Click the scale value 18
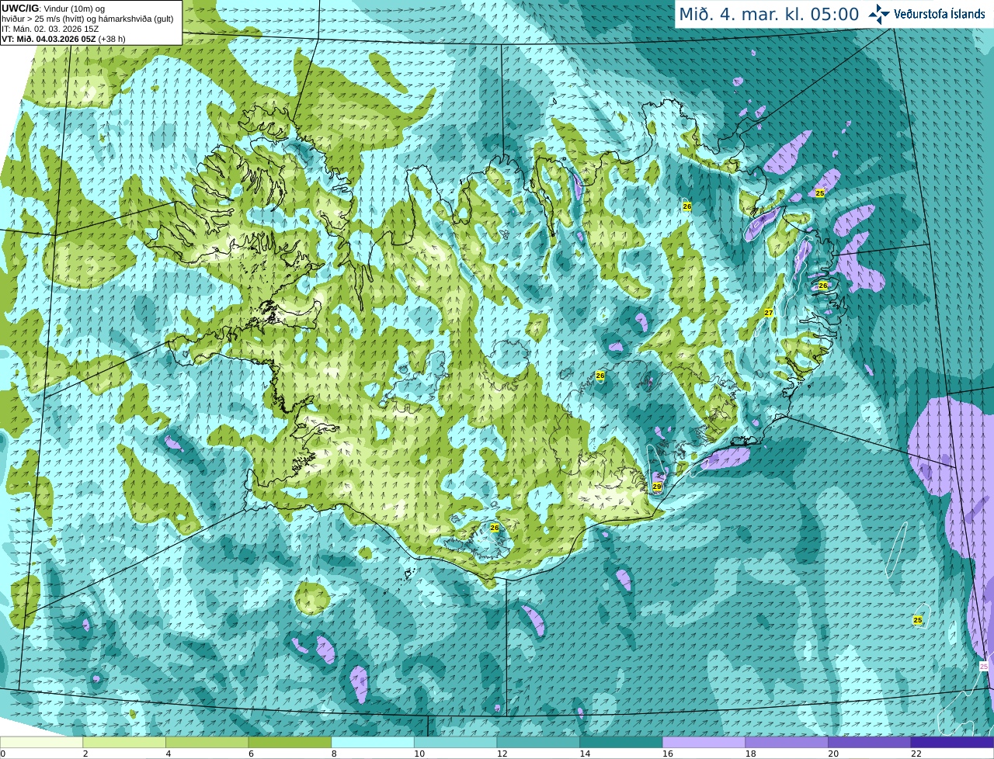This screenshot has height=759, width=994. pos(750,754)
